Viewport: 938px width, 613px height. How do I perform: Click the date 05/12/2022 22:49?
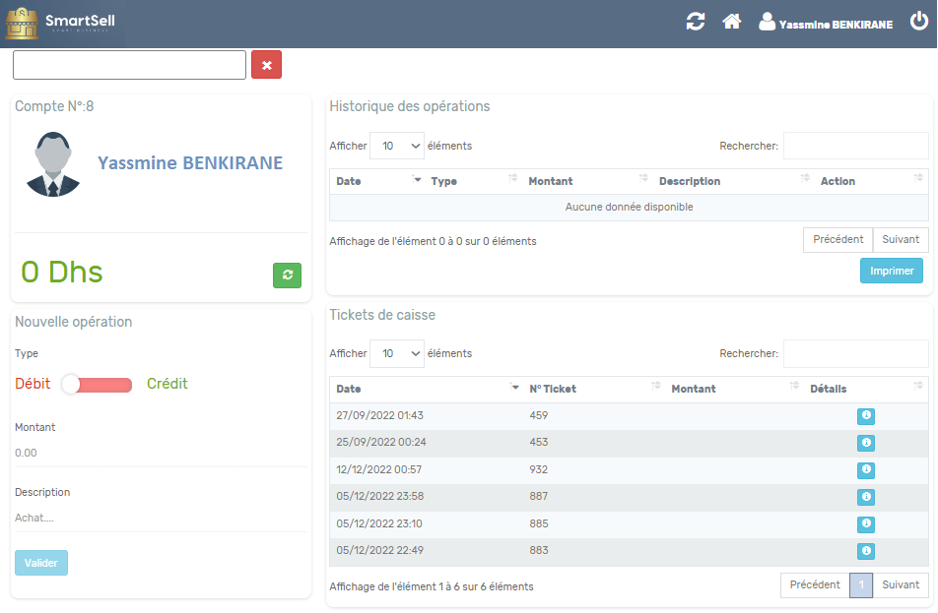380,550
